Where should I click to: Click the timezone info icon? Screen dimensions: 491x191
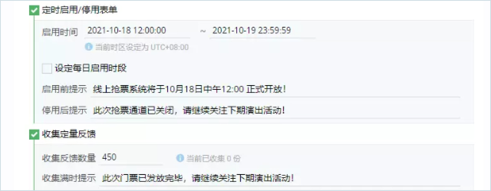click(x=89, y=47)
